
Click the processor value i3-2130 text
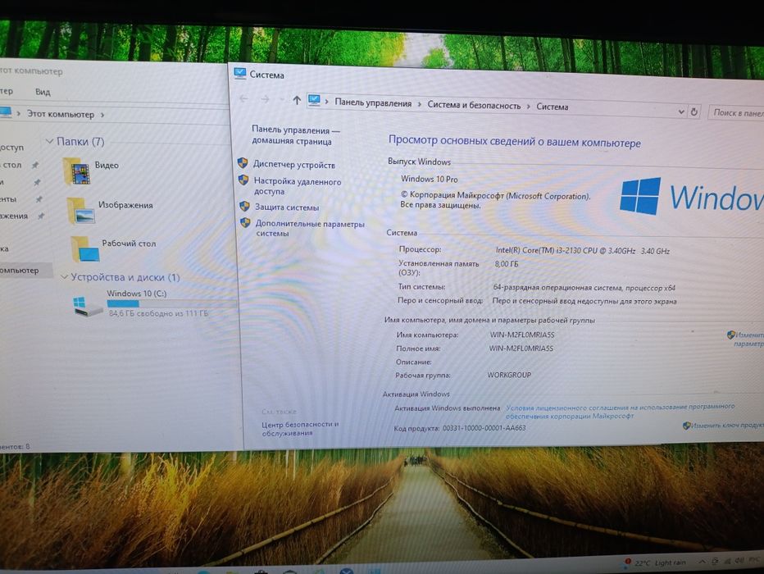[x=583, y=250]
